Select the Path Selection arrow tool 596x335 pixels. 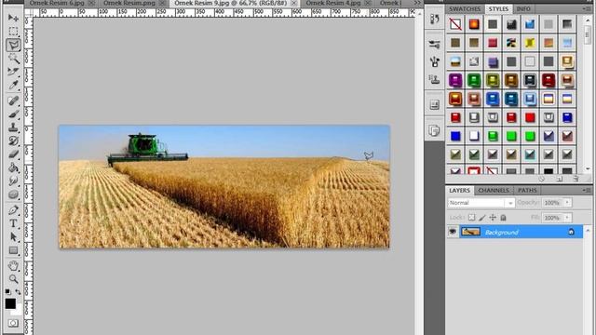click(x=13, y=237)
